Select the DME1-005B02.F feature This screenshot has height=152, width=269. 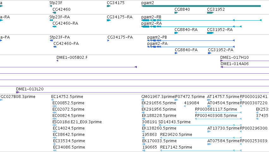(57, 61)
